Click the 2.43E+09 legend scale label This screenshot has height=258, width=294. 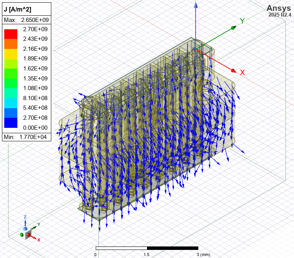click(35, 39)
